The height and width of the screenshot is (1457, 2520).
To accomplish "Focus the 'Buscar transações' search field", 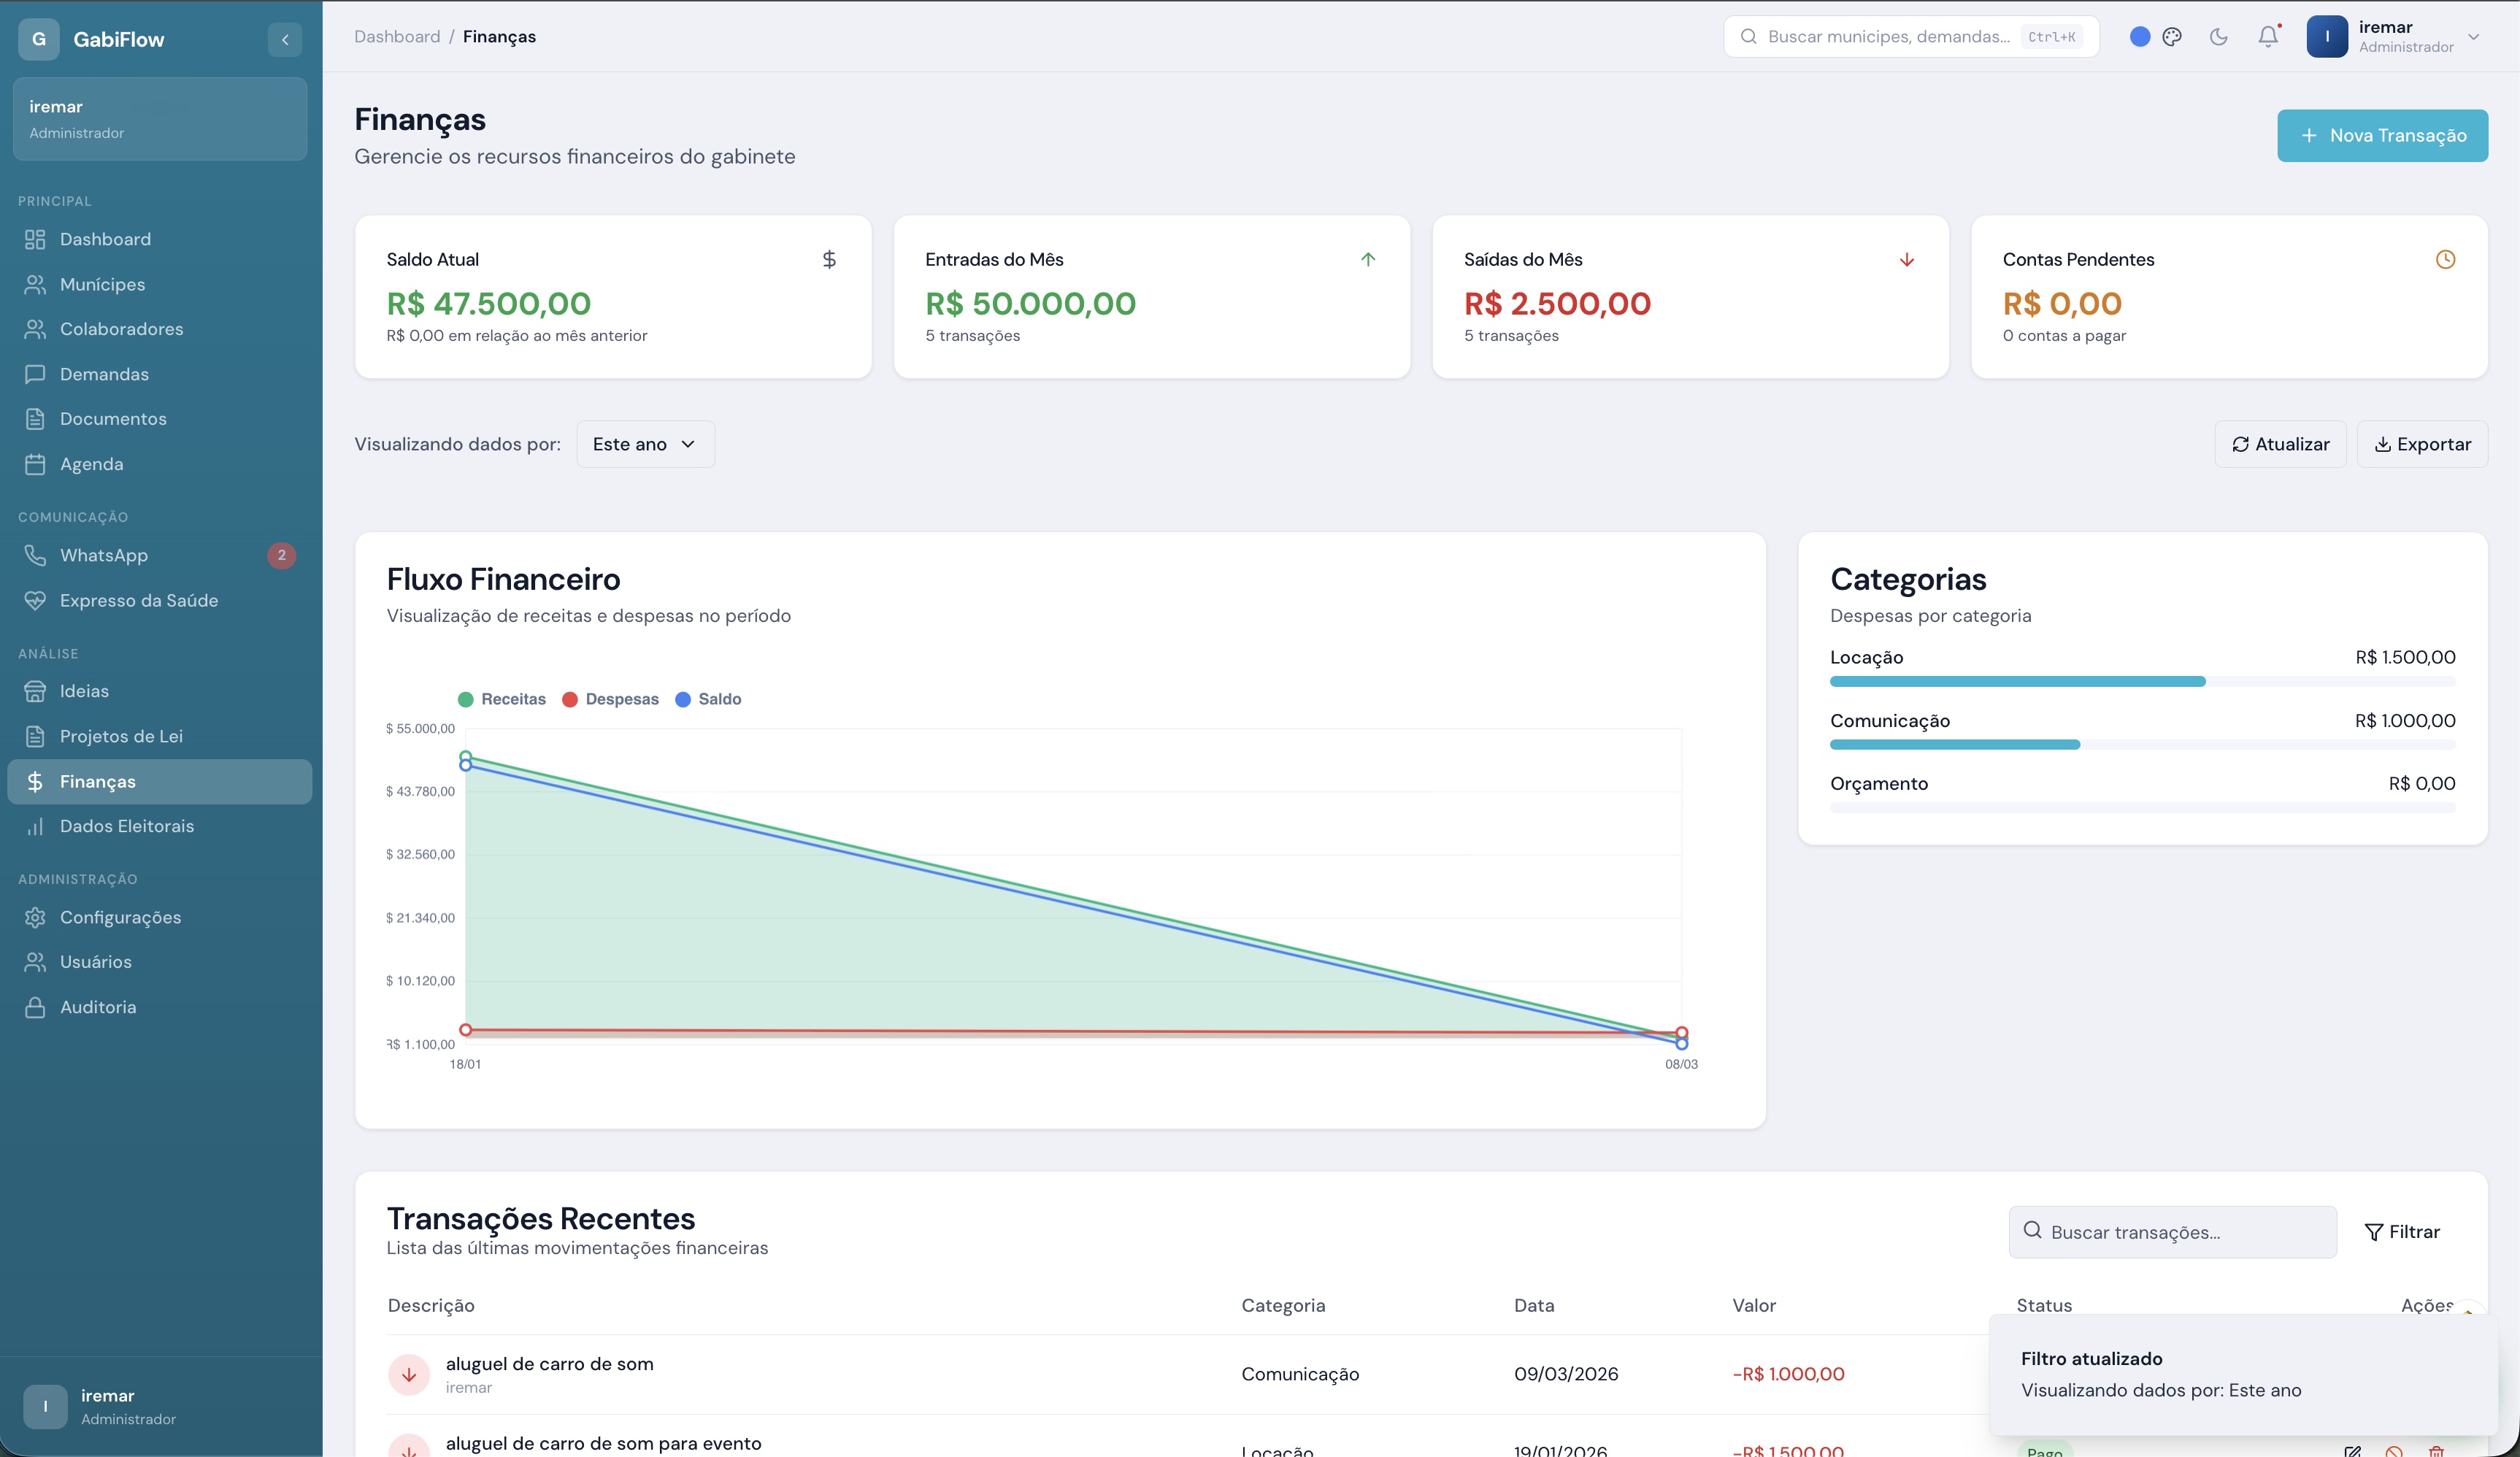I will (2172, 1232).
